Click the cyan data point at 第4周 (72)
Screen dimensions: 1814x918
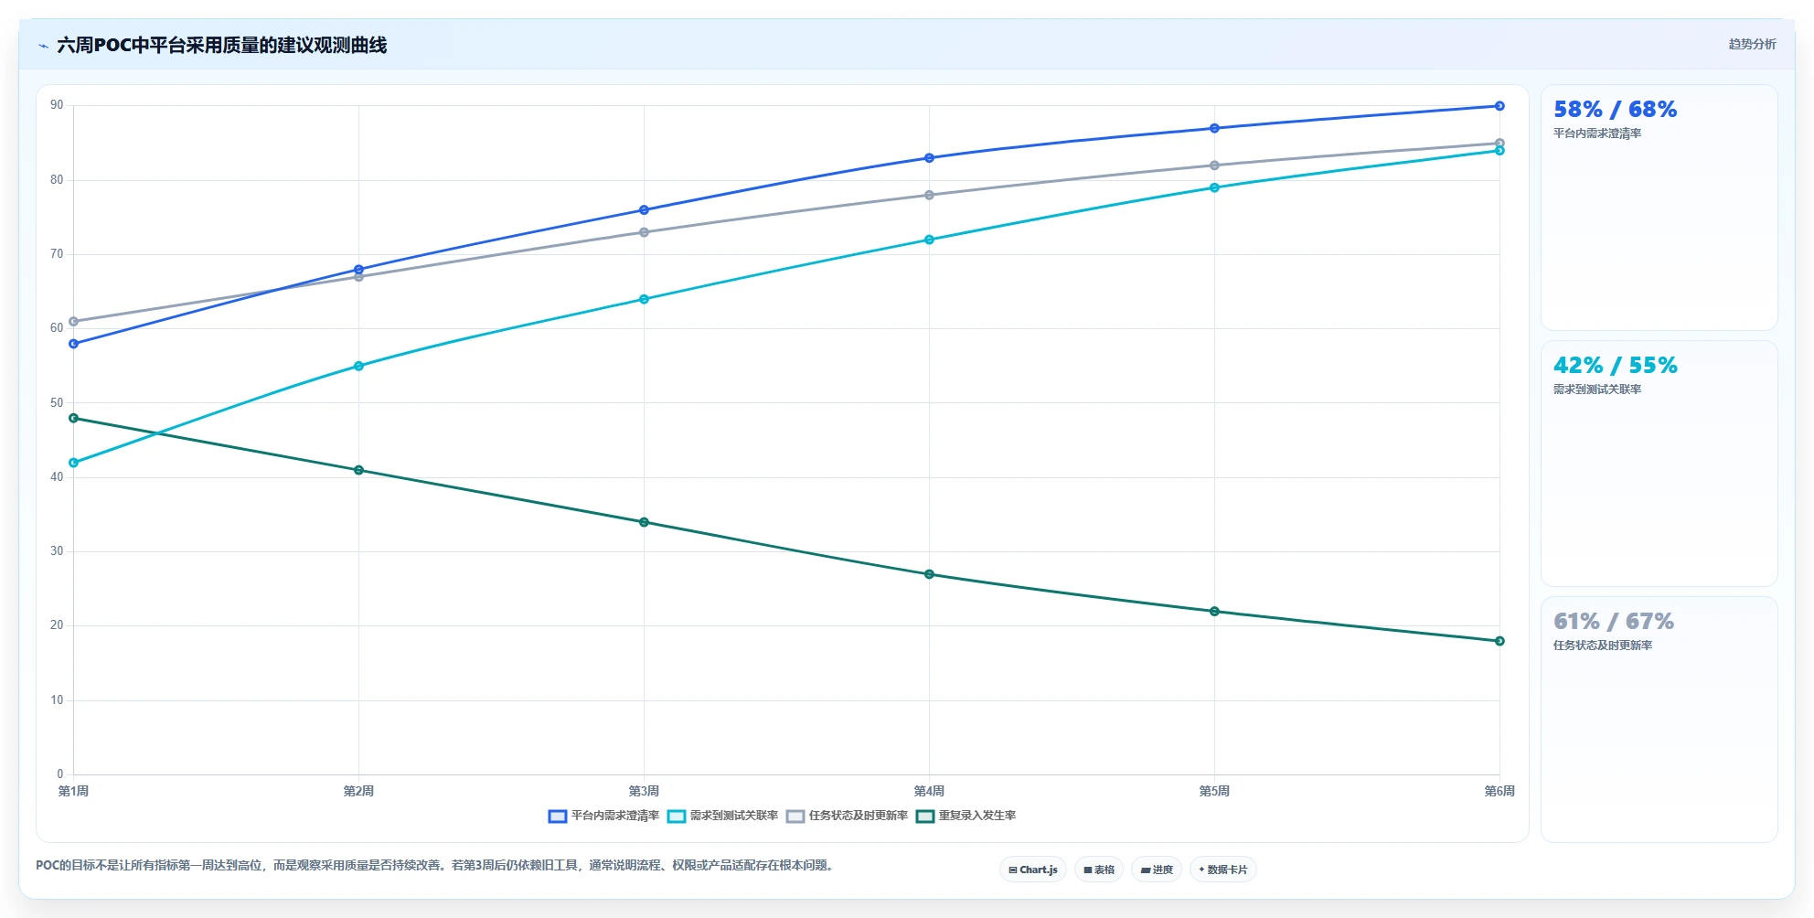click(929, 240)
